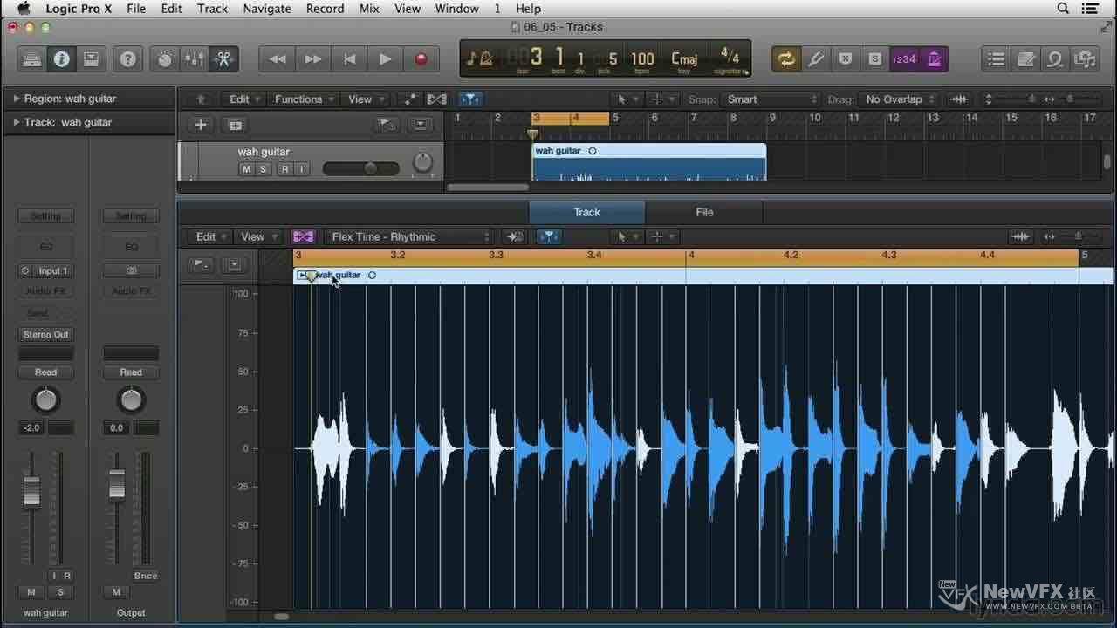Viewport: 1117px width, 628px height.
Task: Toggle purple Flex button in editor
Action: point(303,236)
